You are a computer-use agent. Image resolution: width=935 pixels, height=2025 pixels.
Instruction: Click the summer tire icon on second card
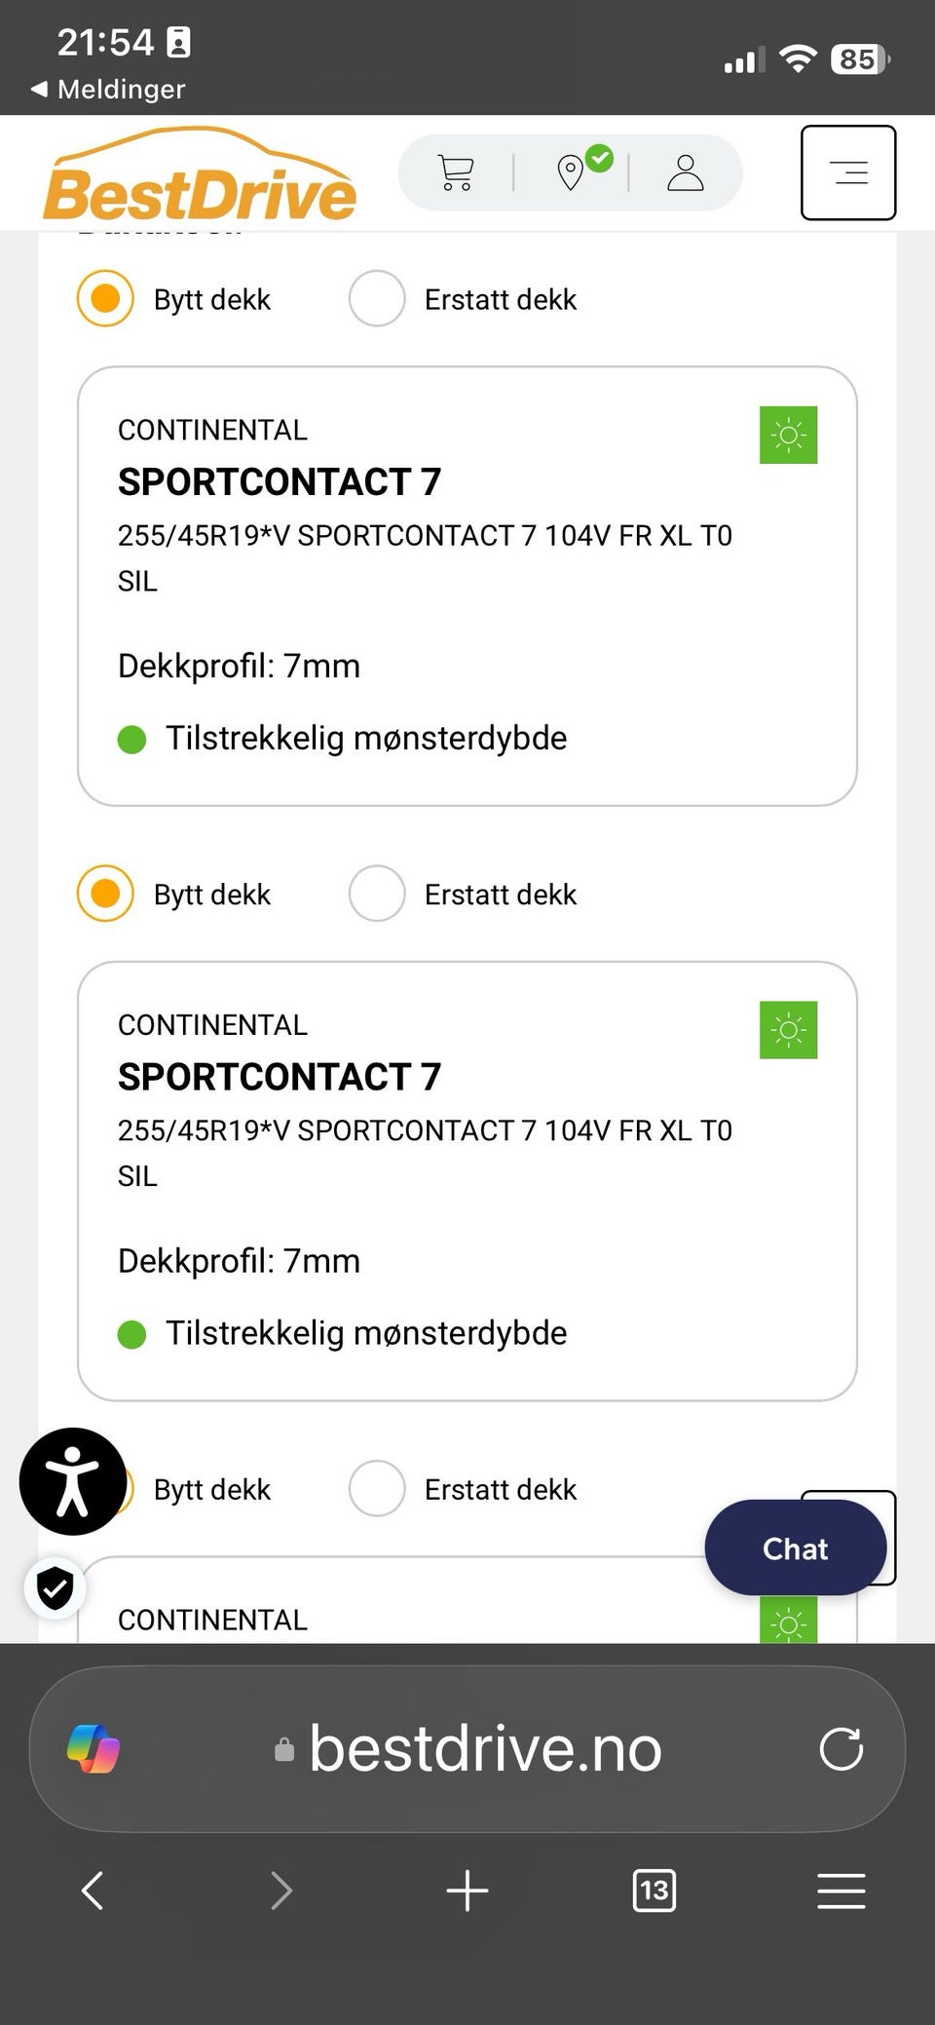[789, 1030]
